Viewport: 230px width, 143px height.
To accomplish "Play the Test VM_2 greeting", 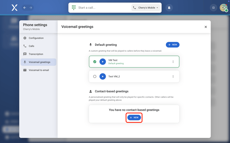I will click(103, 77).
